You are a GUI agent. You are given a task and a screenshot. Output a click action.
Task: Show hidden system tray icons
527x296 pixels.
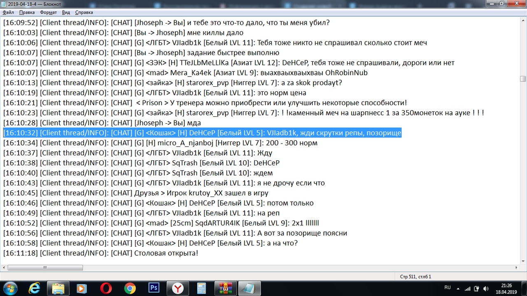point(458,288)
